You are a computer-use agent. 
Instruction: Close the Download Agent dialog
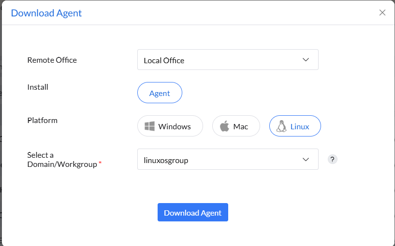click(x=382, y=13)
